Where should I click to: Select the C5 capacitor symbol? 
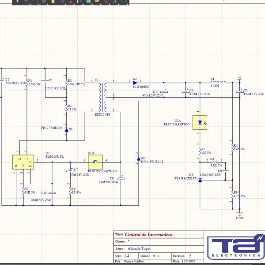(x=185, y=91)
